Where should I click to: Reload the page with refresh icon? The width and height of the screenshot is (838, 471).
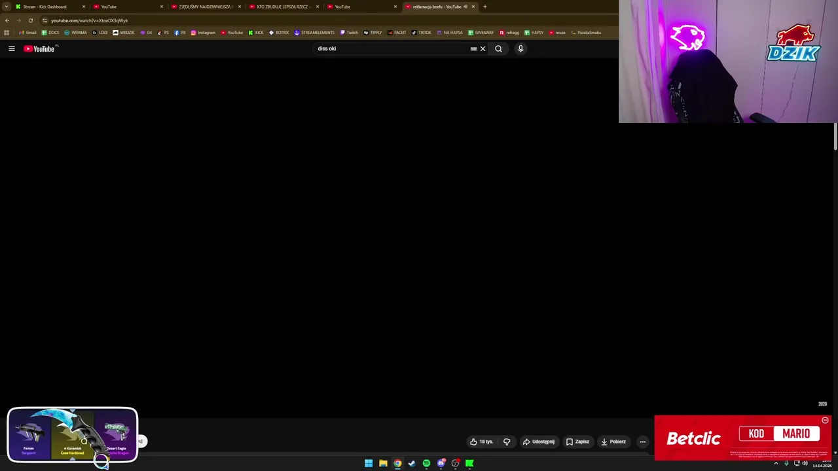point(30,20)
